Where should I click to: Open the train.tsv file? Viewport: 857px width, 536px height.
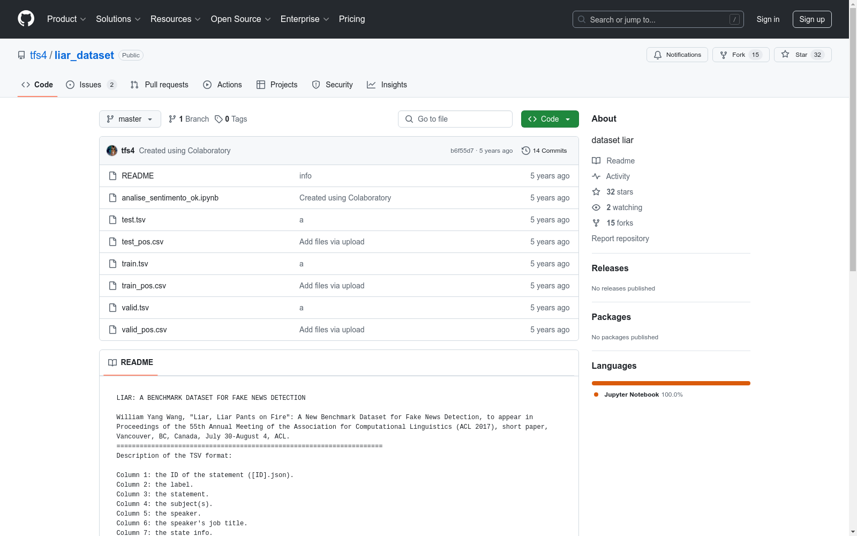click(134, 264)
